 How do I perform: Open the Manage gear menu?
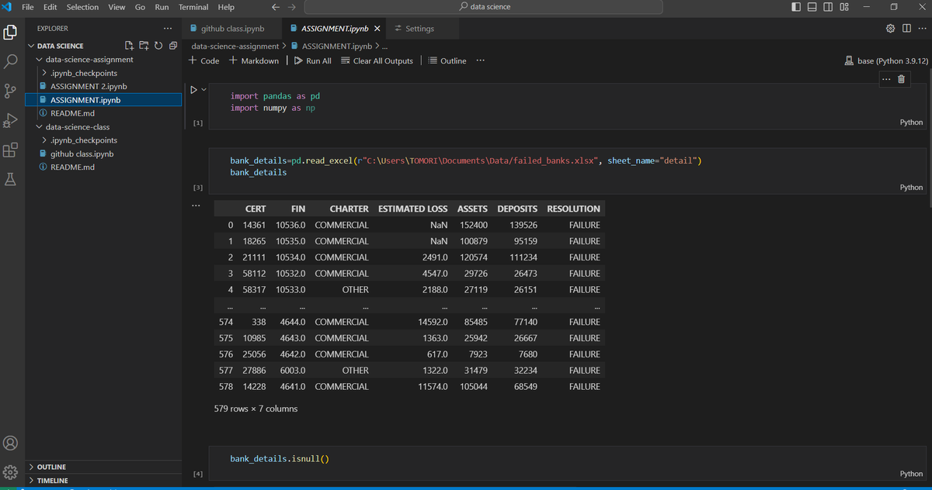coord(11,471)
